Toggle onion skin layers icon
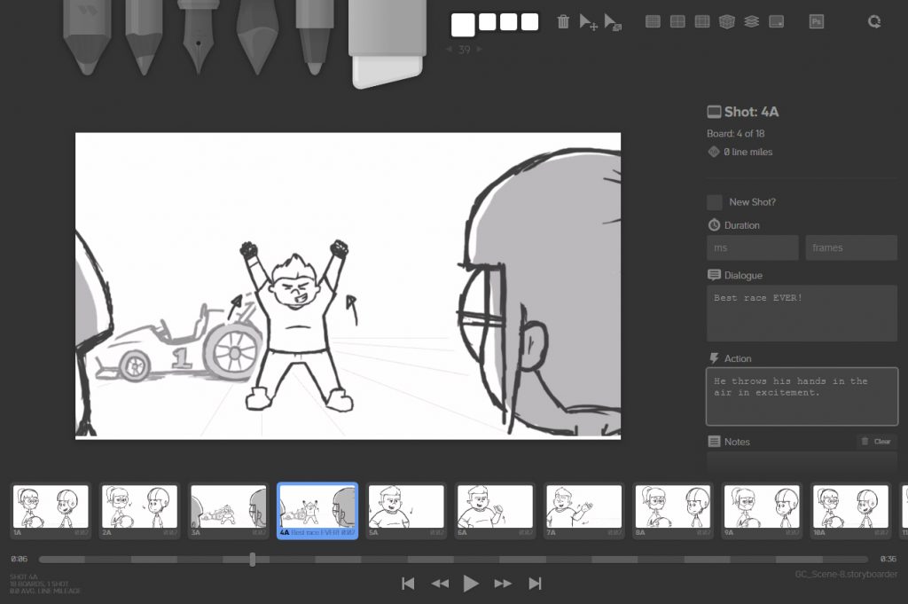 (x=752, y=22)
